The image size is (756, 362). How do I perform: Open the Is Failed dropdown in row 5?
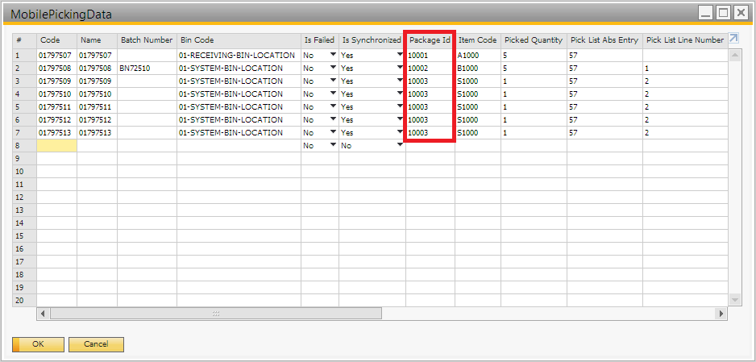pyautogui.click(x=333, y=107)
